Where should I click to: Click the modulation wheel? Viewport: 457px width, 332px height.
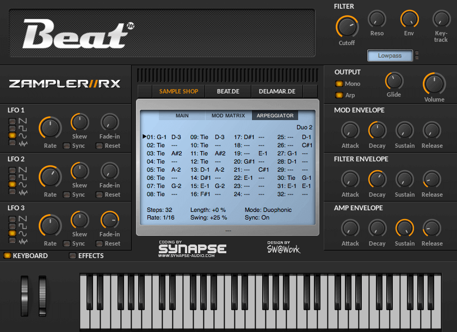(x=42, y=296)
